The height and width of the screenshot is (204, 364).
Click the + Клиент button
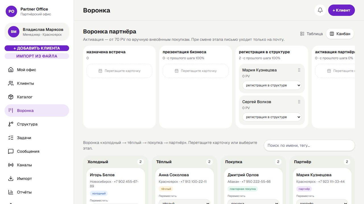point(342,10)
